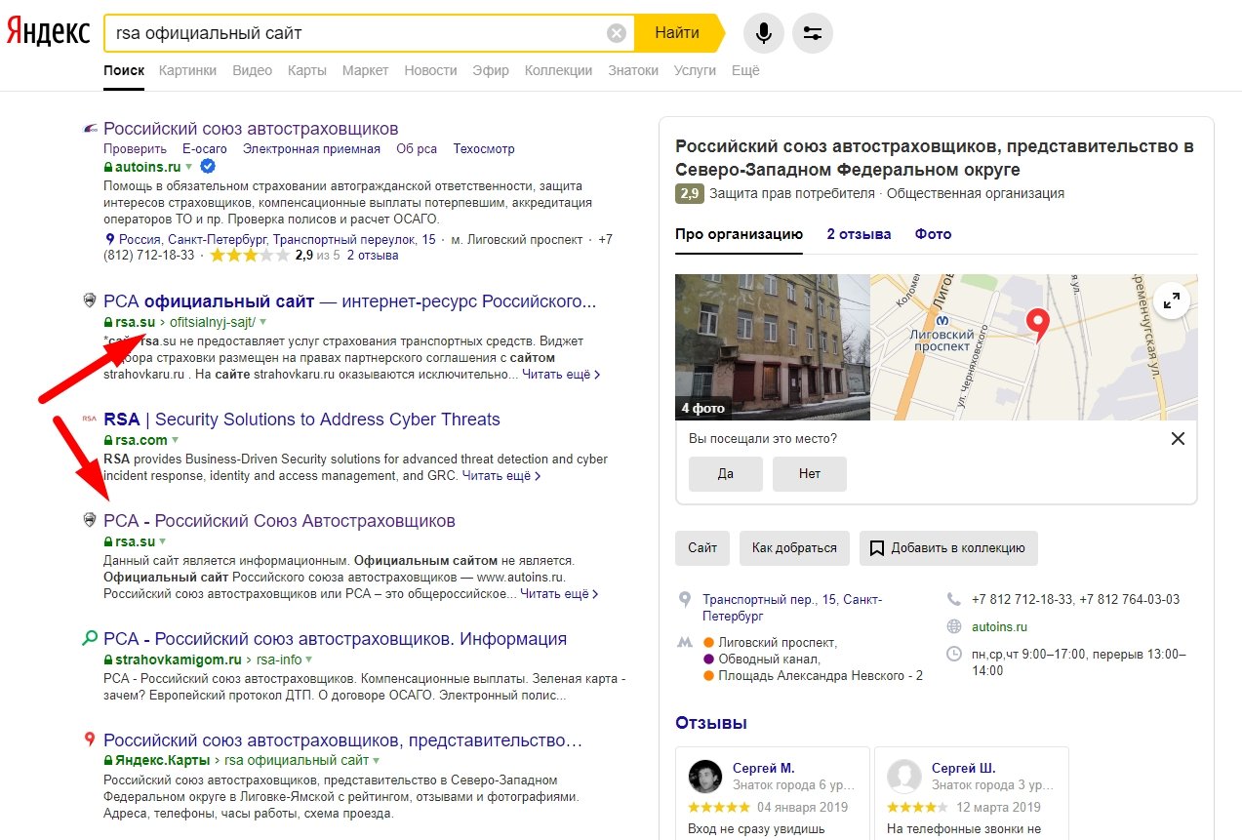
Task: Open the dropdown arrow after 'rsa официальный сайт' breadcrumb
Action: tap(376, 760)
